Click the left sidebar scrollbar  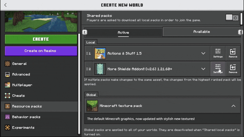tap(79, 84)
